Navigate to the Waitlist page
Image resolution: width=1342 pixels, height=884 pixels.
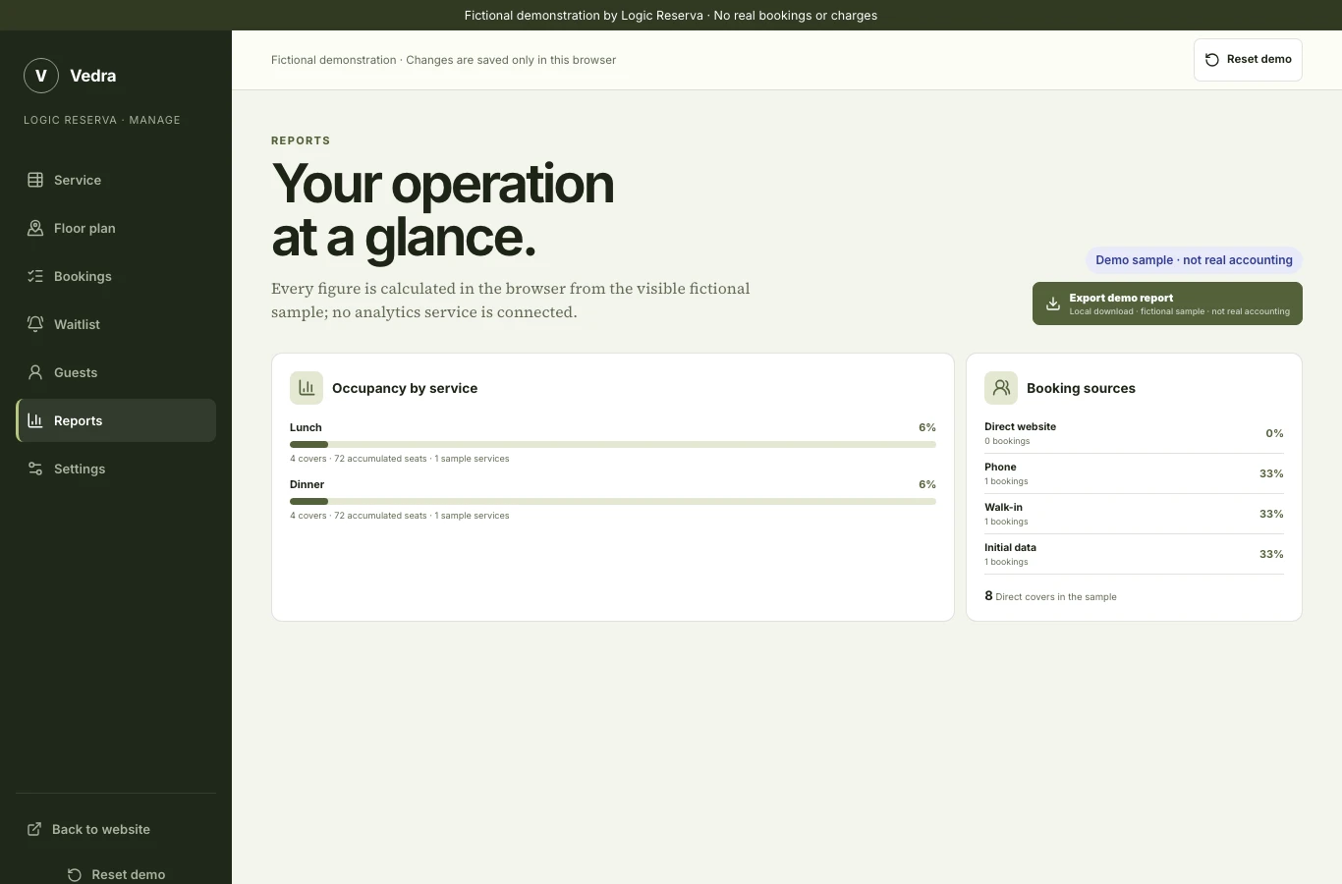116,324
